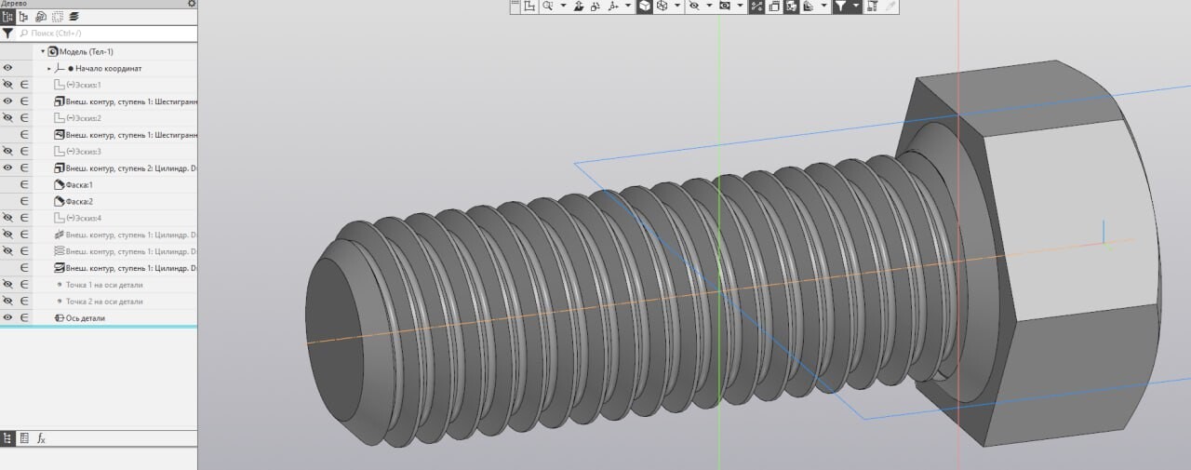This screenshot has width=1191, height=470.
Task: Click the ∈ mark on the Фаска:2 row
Action: click(x=24, y=201)
